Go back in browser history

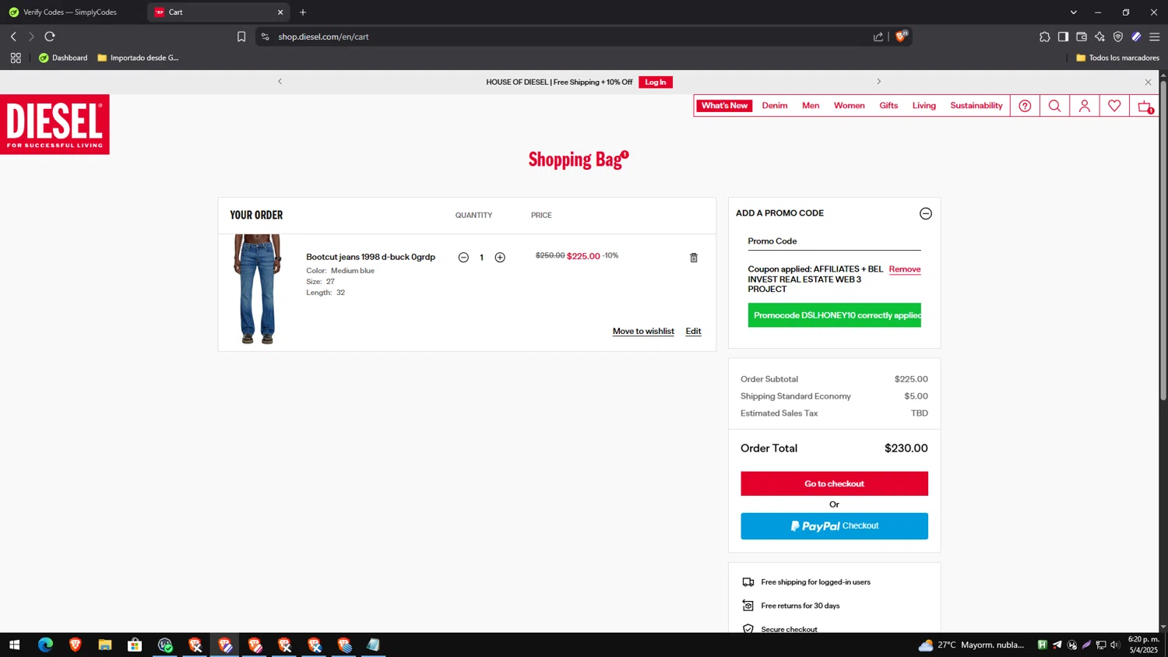(13, 37)
